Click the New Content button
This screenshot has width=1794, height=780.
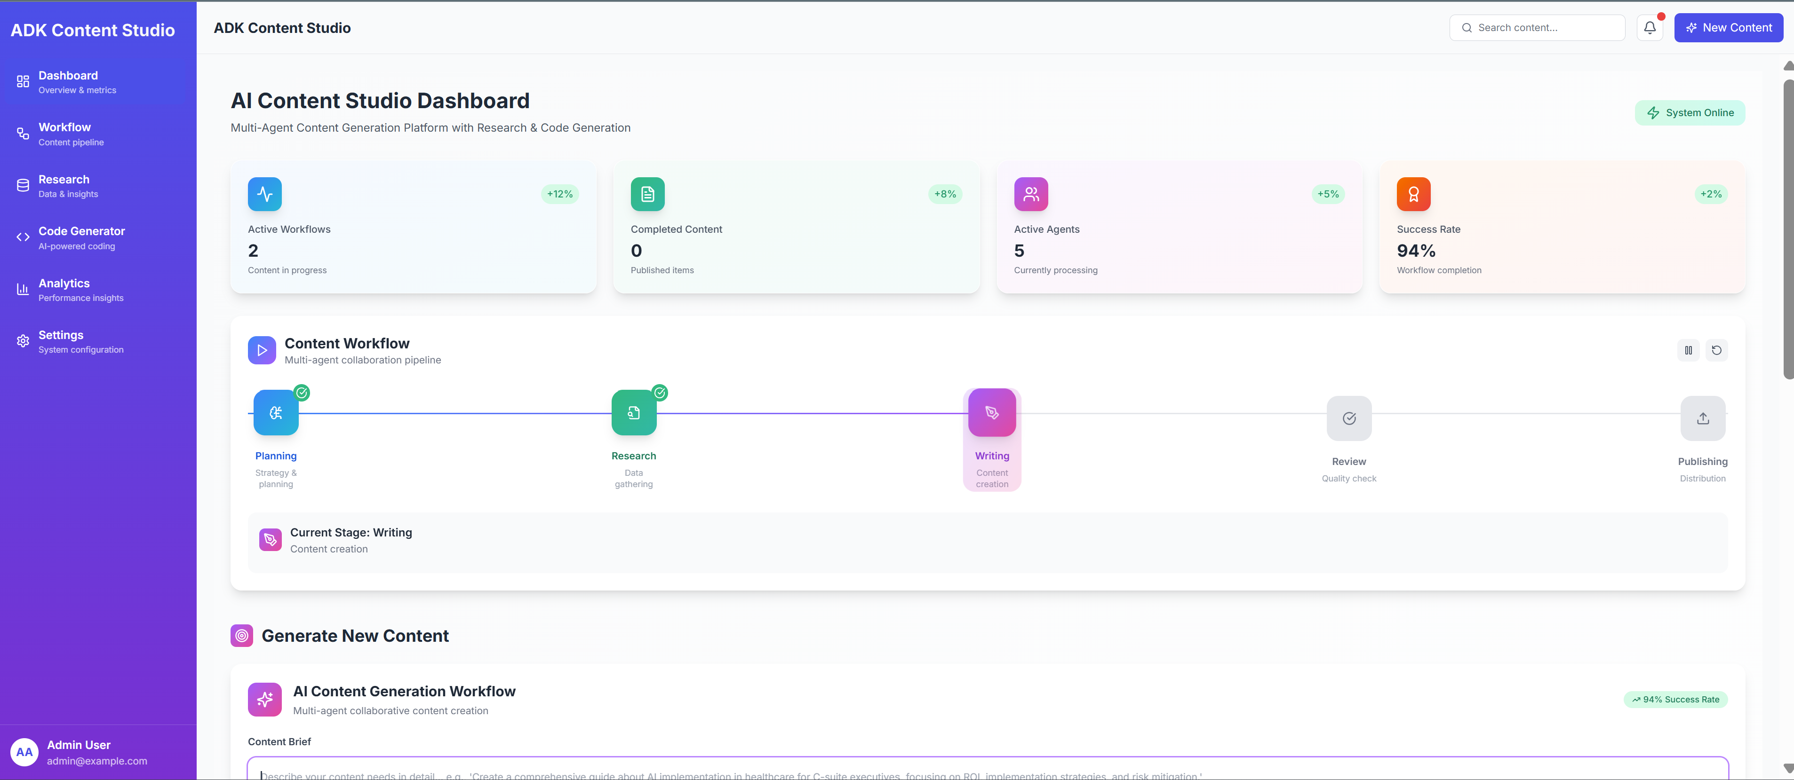pos(1728,28)
